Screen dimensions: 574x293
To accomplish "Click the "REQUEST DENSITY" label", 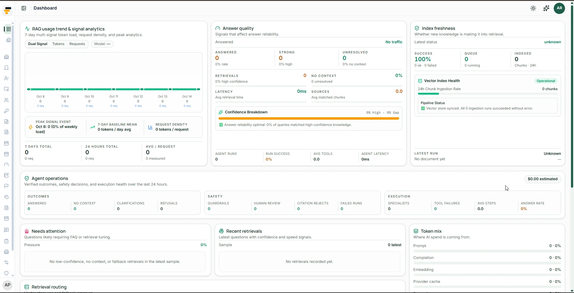I will coord(171,124).
